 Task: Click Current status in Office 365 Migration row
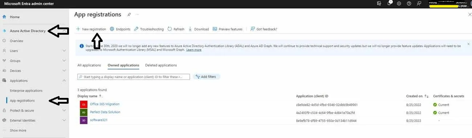point(441,105)
